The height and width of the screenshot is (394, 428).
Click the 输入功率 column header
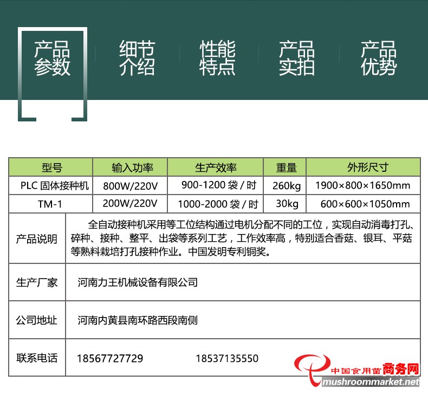(x=130, y=167)
